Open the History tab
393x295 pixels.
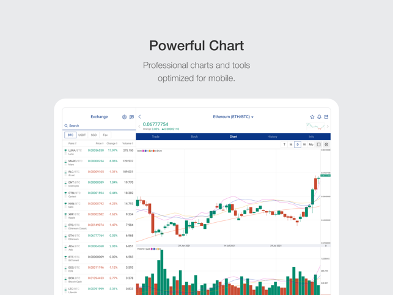pos(272,136)
